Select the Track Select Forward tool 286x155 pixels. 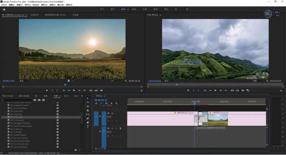pyautogui.click(x=87, y=103)
